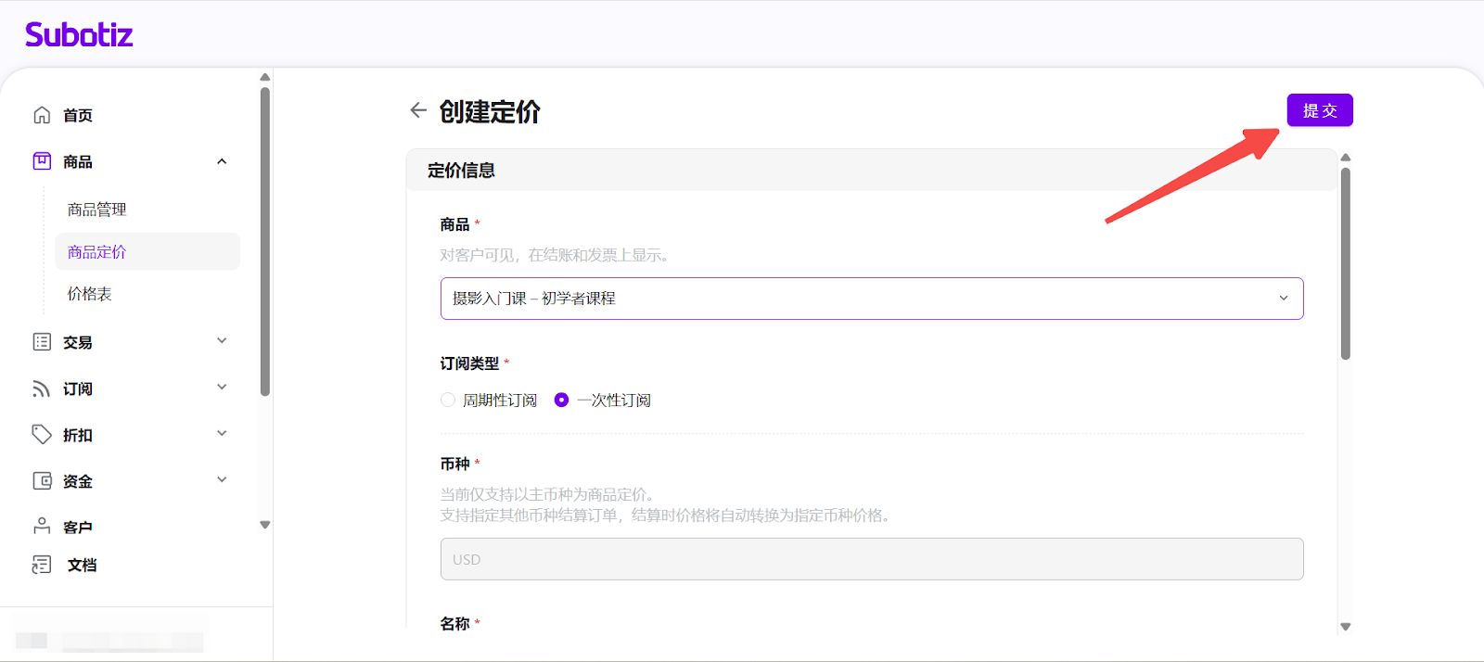Screen dimensions: 1484x662
Task: Click the subscription feed icon
Action: click(x=42, y=388)
